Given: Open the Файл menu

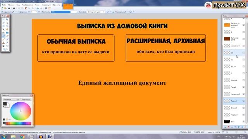Looking at the screenshot, I should (x=4, y=5).
